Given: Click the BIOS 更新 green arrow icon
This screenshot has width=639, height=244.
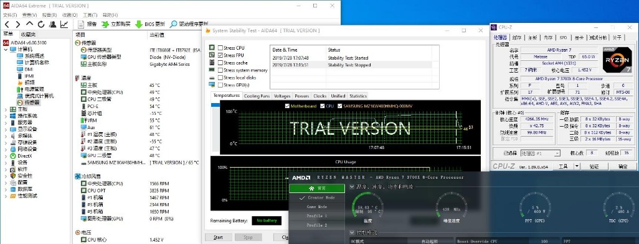Looking at the screenshot, I should 138,24.
